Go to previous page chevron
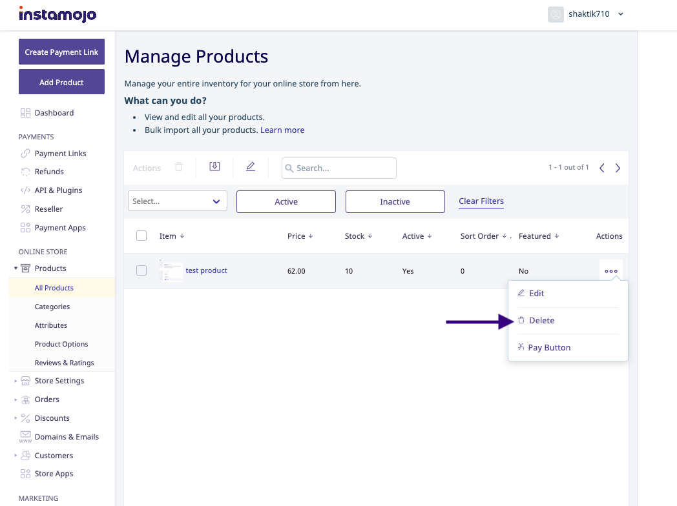The image size is (677, 506). (602, 168)
